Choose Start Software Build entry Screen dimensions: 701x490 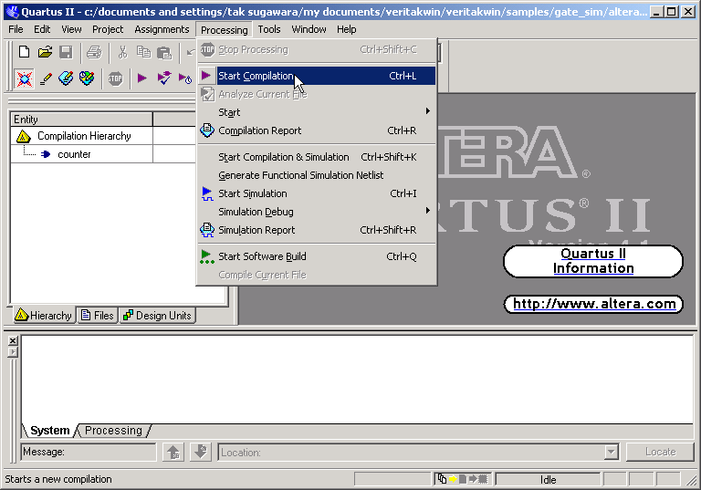tap(317, 256)
